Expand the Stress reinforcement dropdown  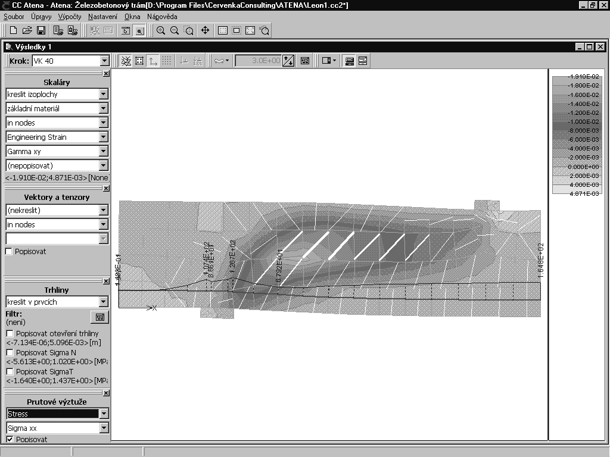(104, 414)
